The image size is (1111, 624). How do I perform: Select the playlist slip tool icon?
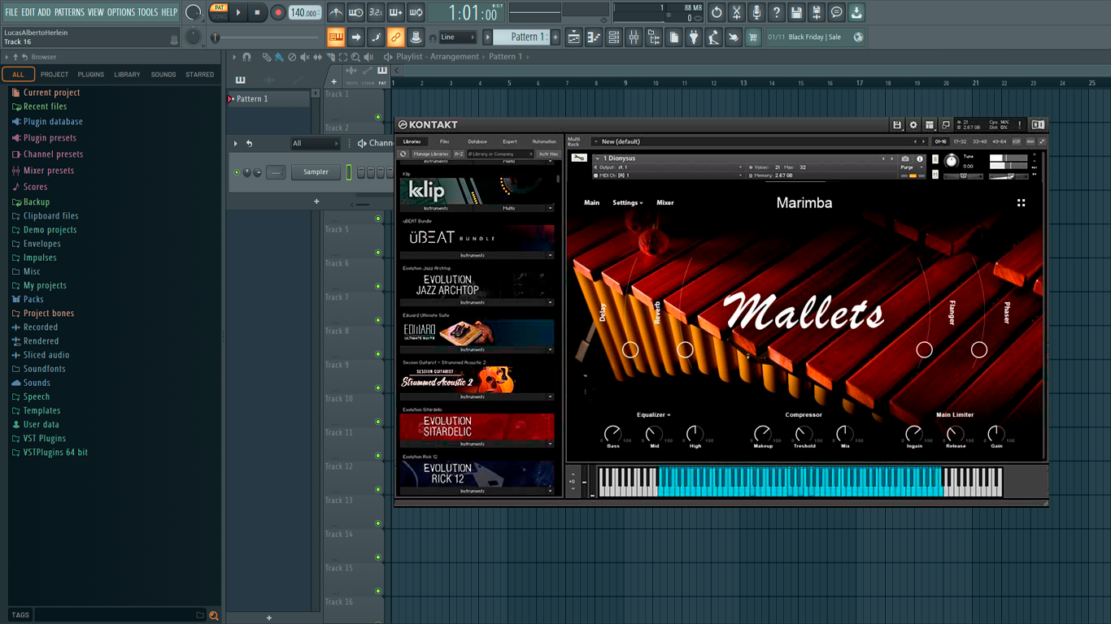318,57
